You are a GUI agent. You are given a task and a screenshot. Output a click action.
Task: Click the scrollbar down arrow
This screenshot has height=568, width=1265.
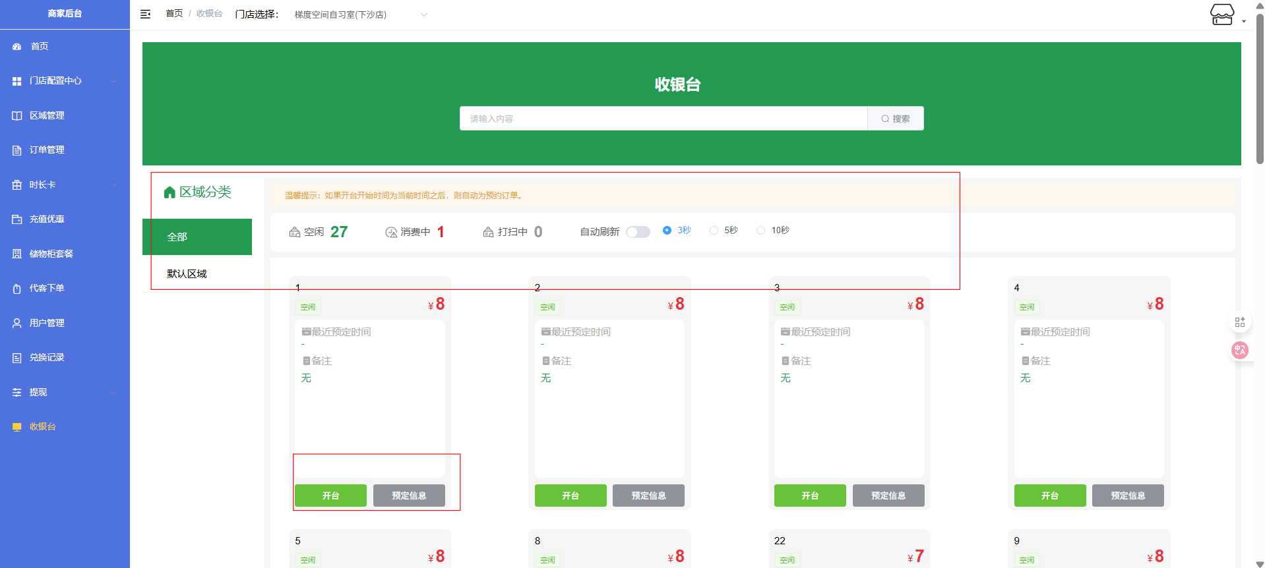coord(1260,563)
